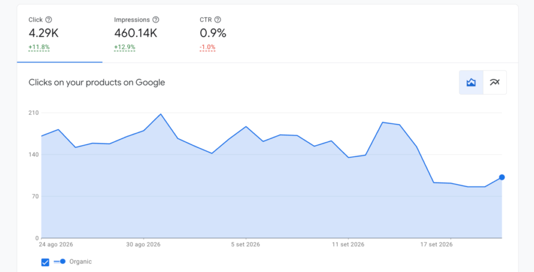Image resolution: width=534 pixels, height=272 pixels.
Task: Click the 11 set 2026 axis label
Action: point(348,244)
